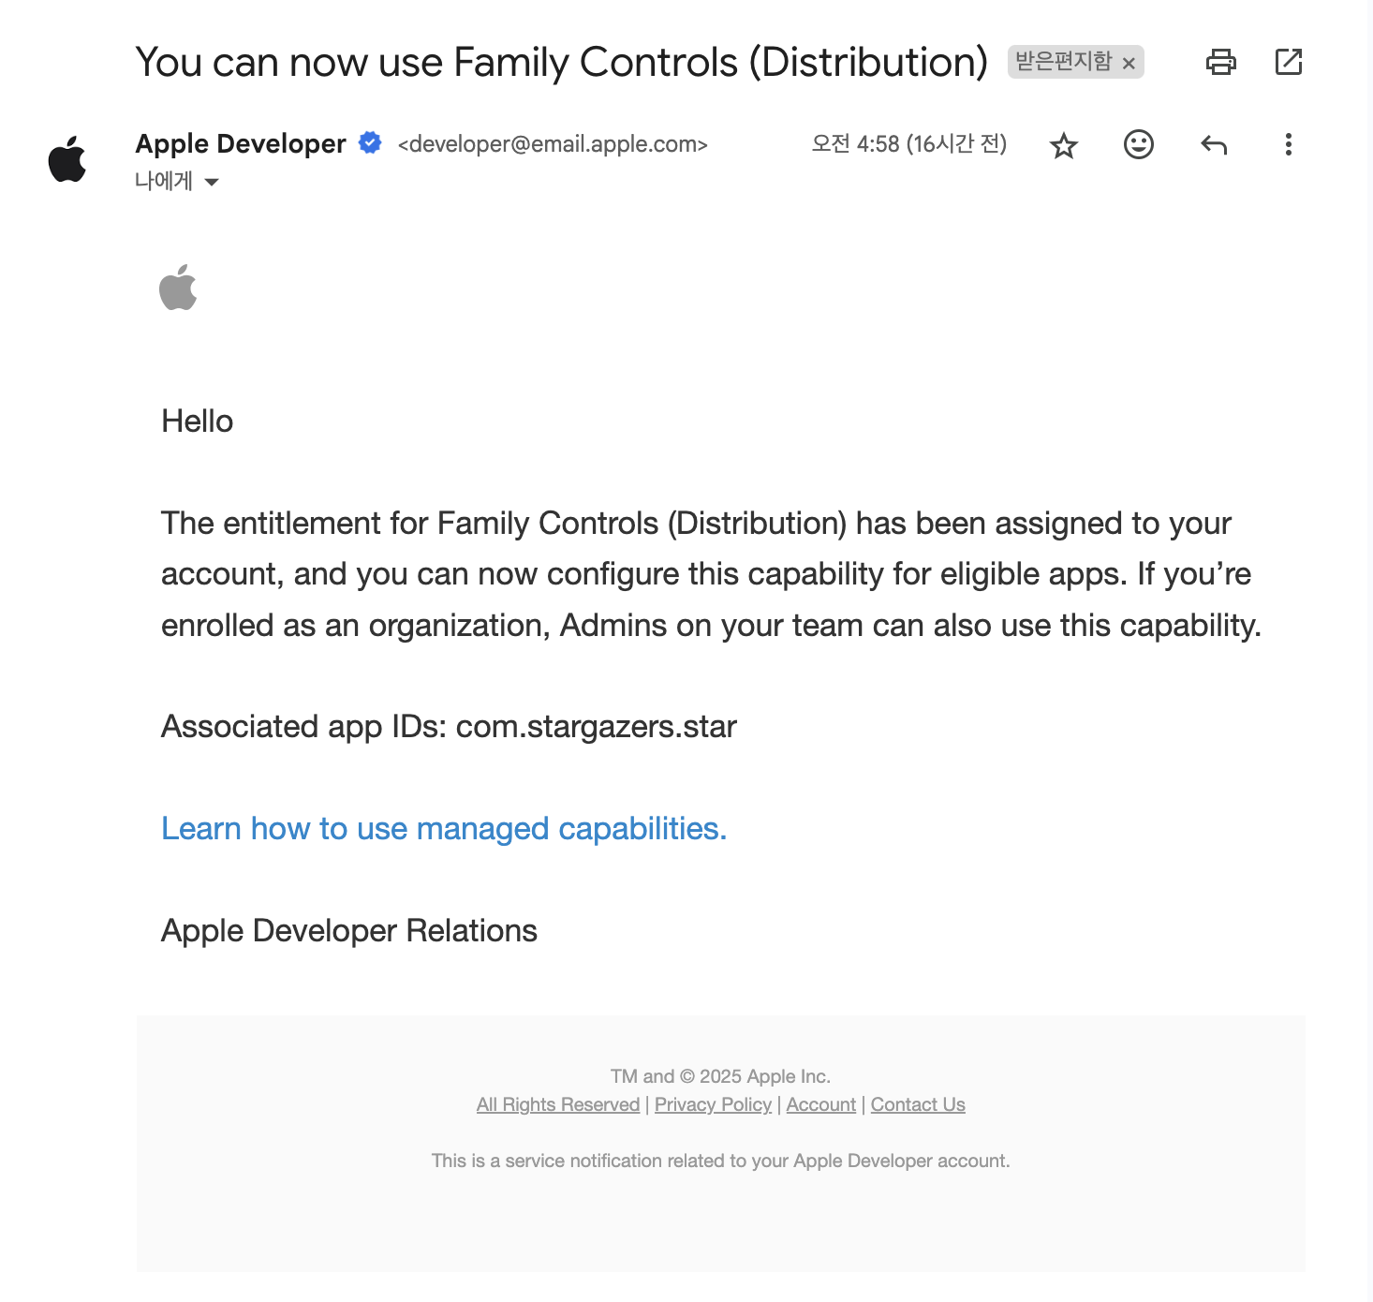This screenshot has height=1302, width=1373.
Task: Open the Account footer link
Action: point(821,1104)
